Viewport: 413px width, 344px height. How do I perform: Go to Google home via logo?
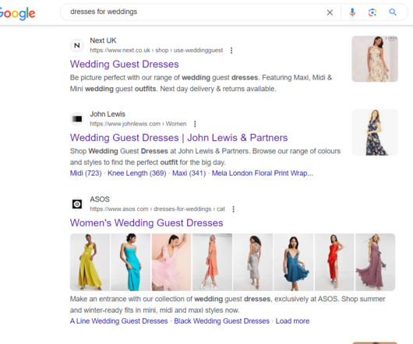[17, 13]
